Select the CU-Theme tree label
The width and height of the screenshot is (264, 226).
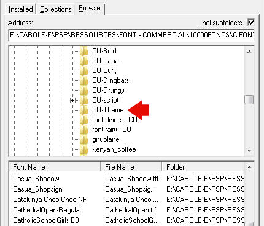[x=108, y=110]
